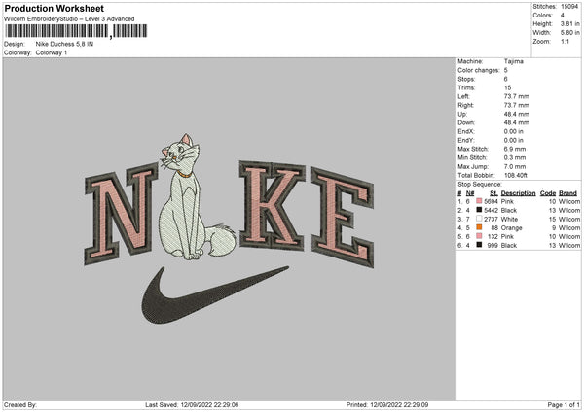Click the Stitches value 15094
This screenshot has width=584, height=412.
coord(569,7)
